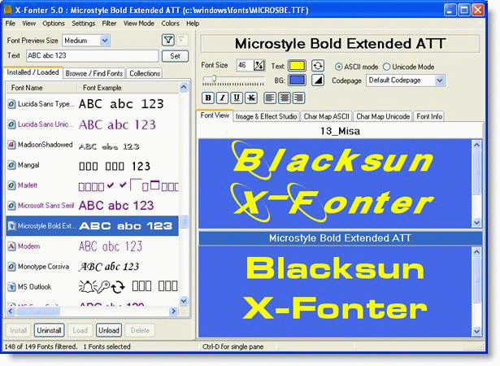Viewport: 500px width, 366px height.
Task: Align preview text to center
Action: click(x=285, y=98)
